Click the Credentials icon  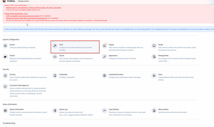(x=55, y=76)
